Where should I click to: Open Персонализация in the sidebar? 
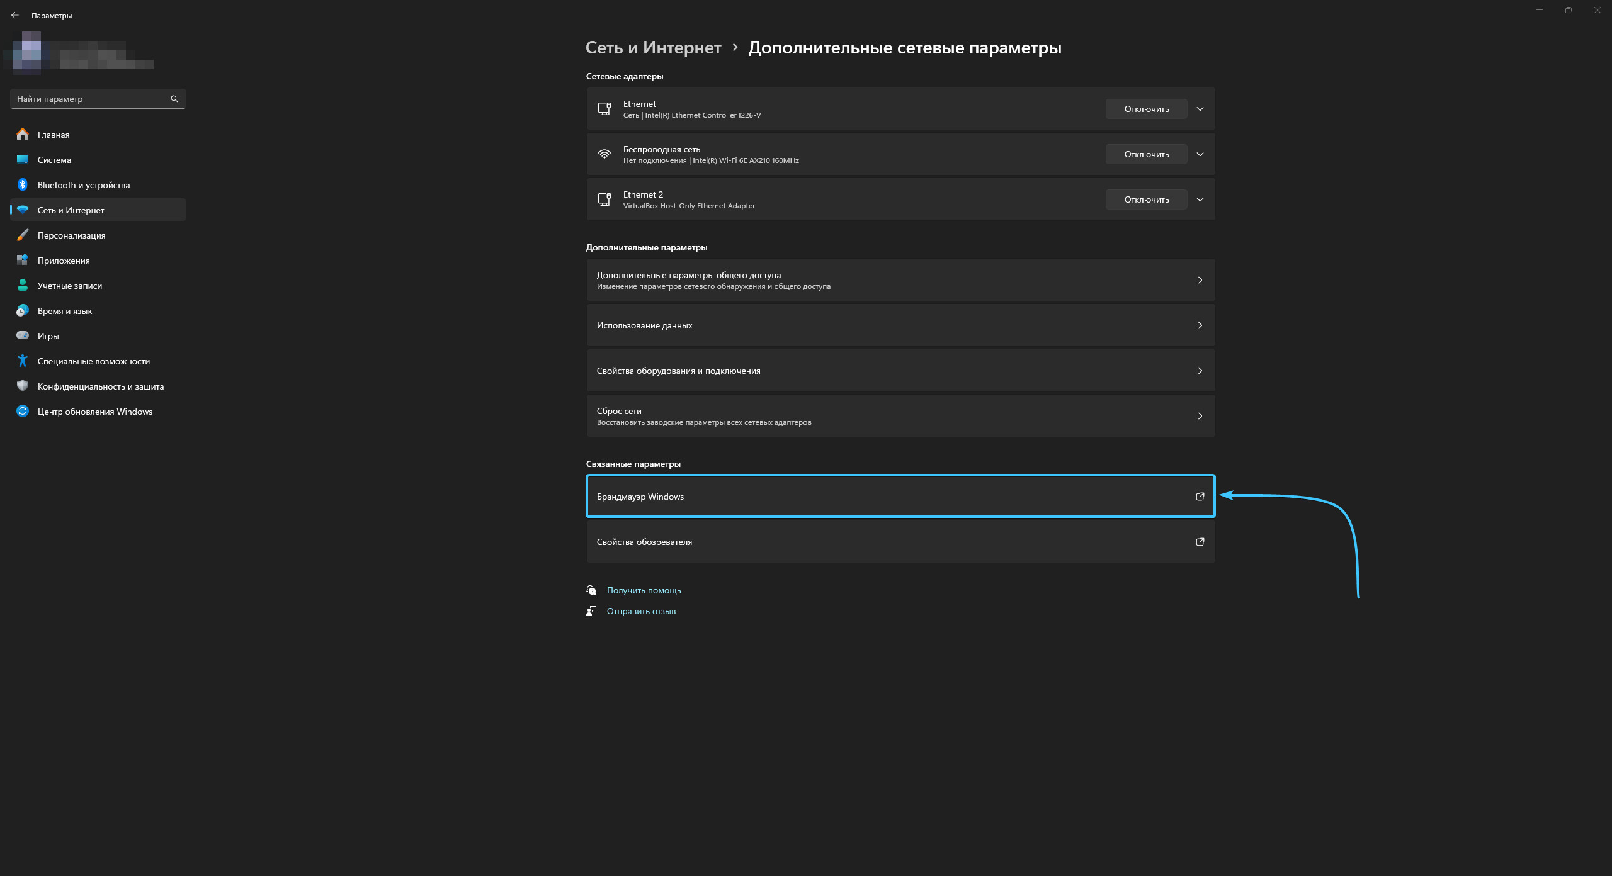pos(71,235)
